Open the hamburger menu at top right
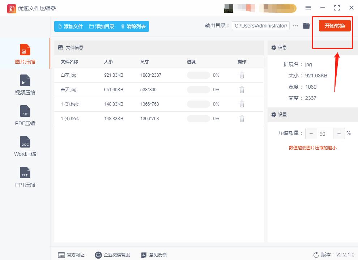Image resolution: width=358 pixels, height=260 pixels. click(x=308, y=8)
